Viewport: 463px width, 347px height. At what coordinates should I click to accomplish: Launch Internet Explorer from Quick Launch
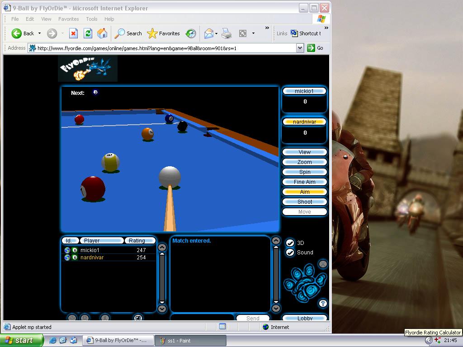tap(53, 340)
